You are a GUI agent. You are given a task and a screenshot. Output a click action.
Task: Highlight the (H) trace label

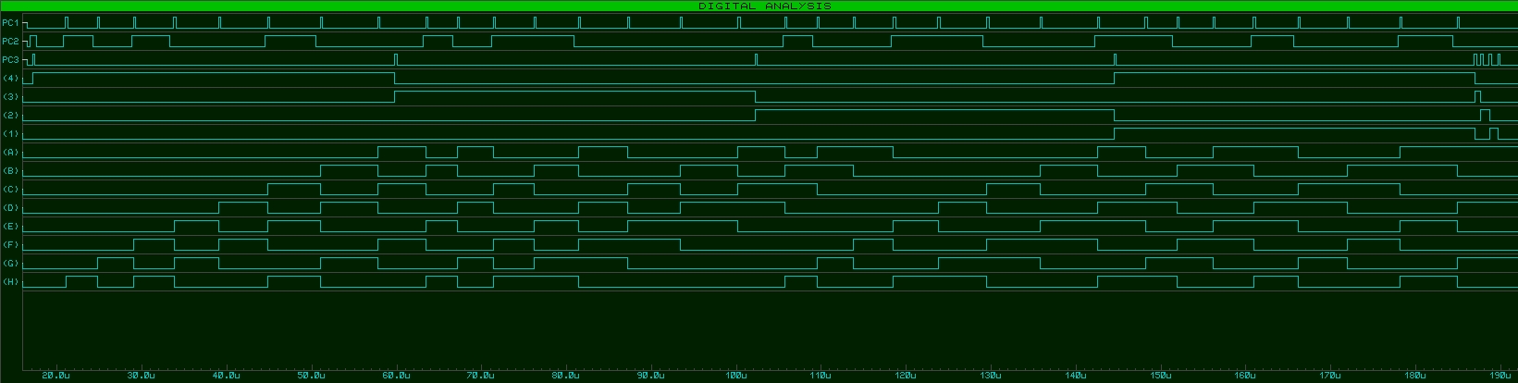(10, 281)
